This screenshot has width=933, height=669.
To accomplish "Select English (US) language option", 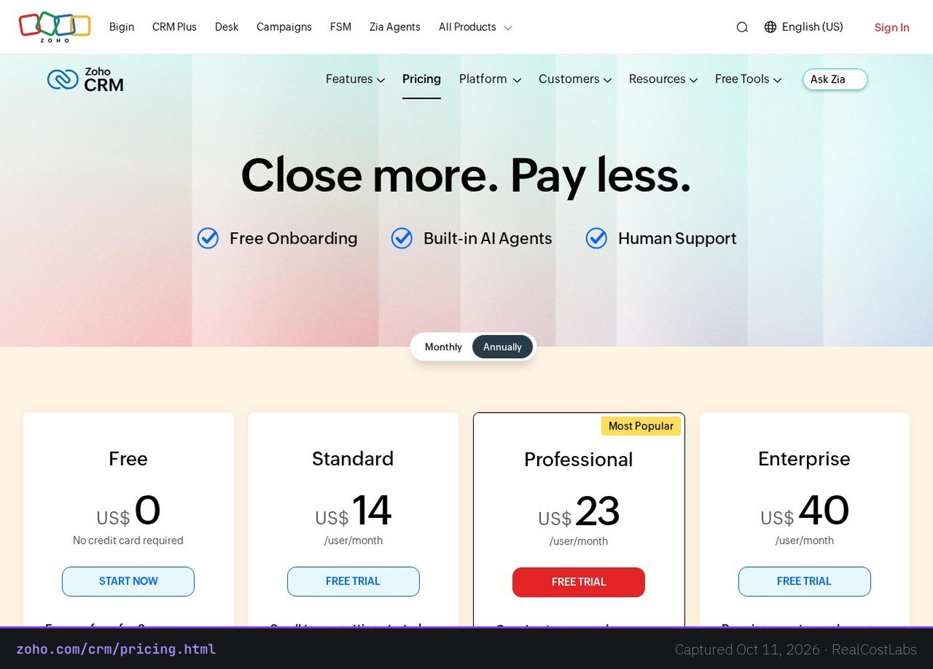I will point(812,27).
